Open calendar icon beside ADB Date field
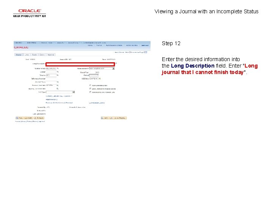This screenshot has width=273, height=205. click(100, 79)
